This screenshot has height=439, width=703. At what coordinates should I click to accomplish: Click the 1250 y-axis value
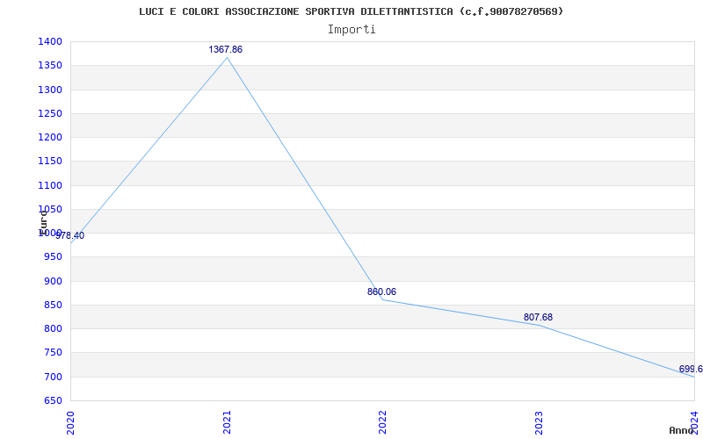(50, 114)
